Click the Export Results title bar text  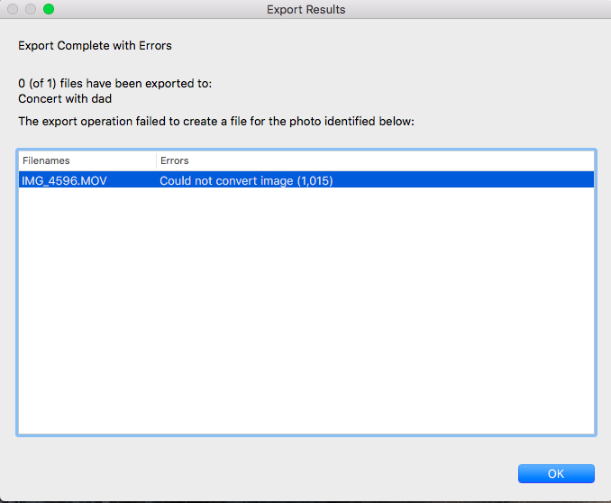coord(305,10)
